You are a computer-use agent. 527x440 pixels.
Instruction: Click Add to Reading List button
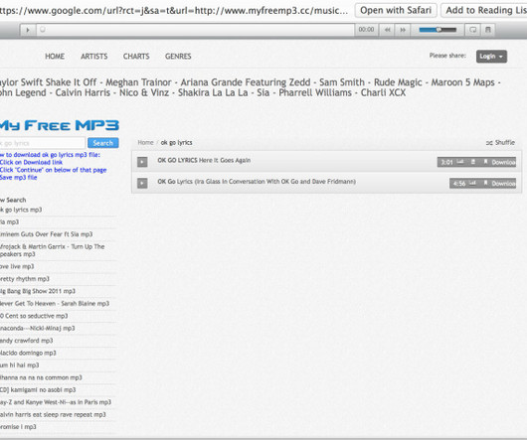click(x=484, y=10)
